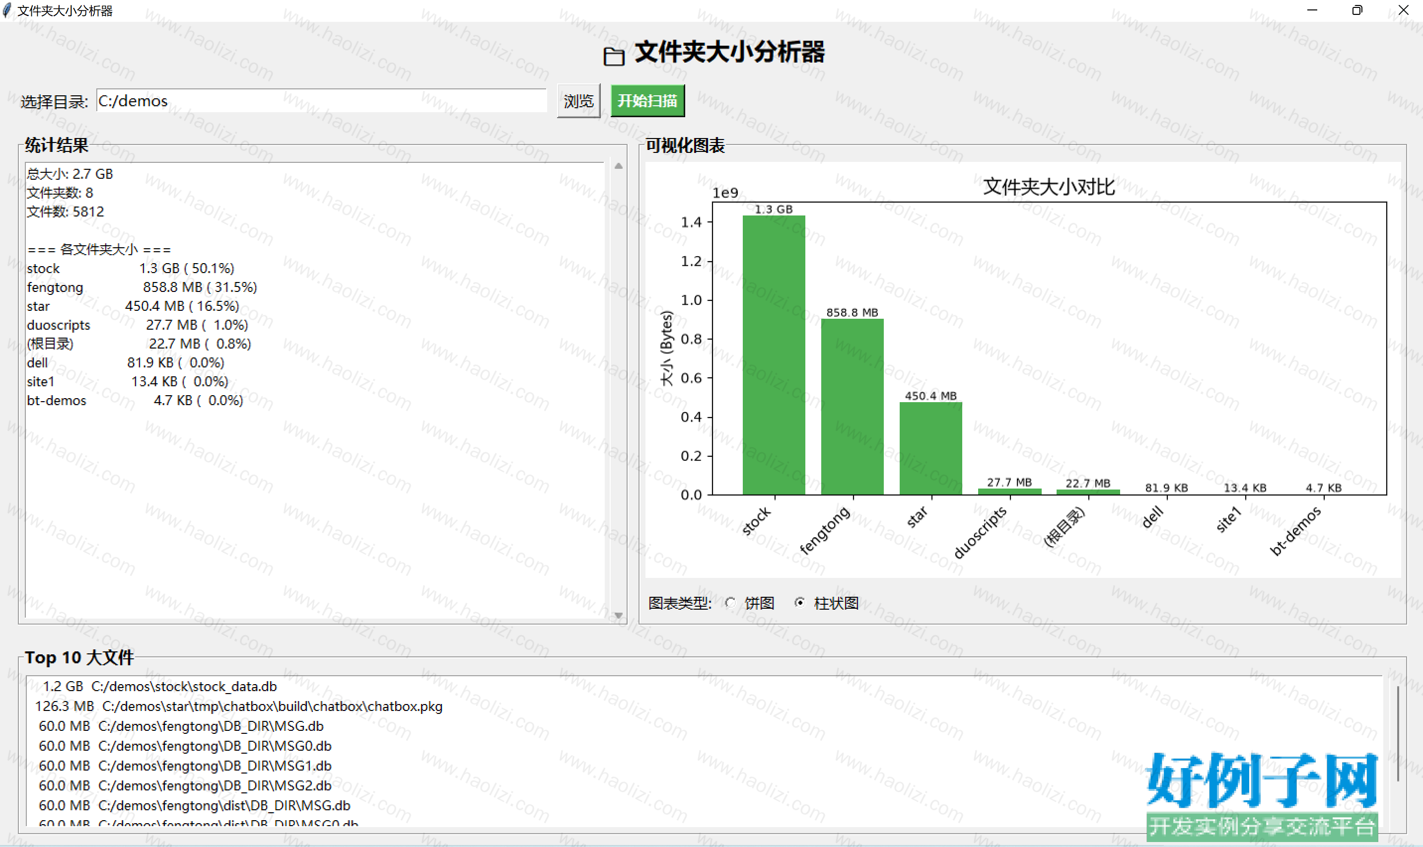Click the Top 10 list scrollbar thumb
This screenshot has height=847, width=1423.
(x=1397, y=733)
